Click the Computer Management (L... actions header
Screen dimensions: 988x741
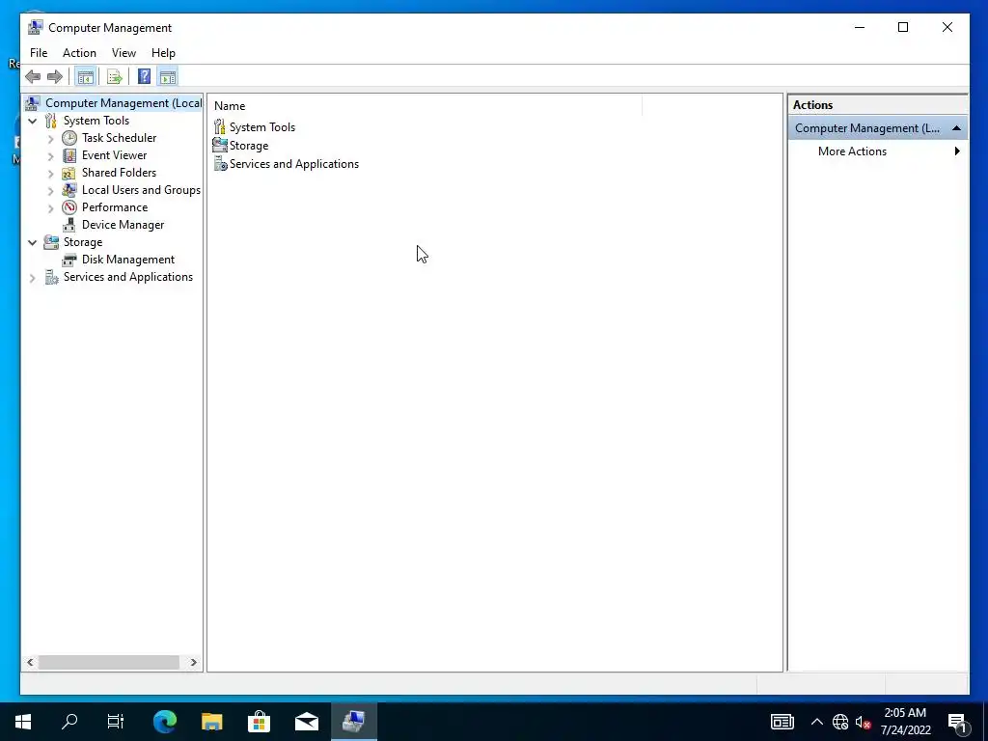878,128
